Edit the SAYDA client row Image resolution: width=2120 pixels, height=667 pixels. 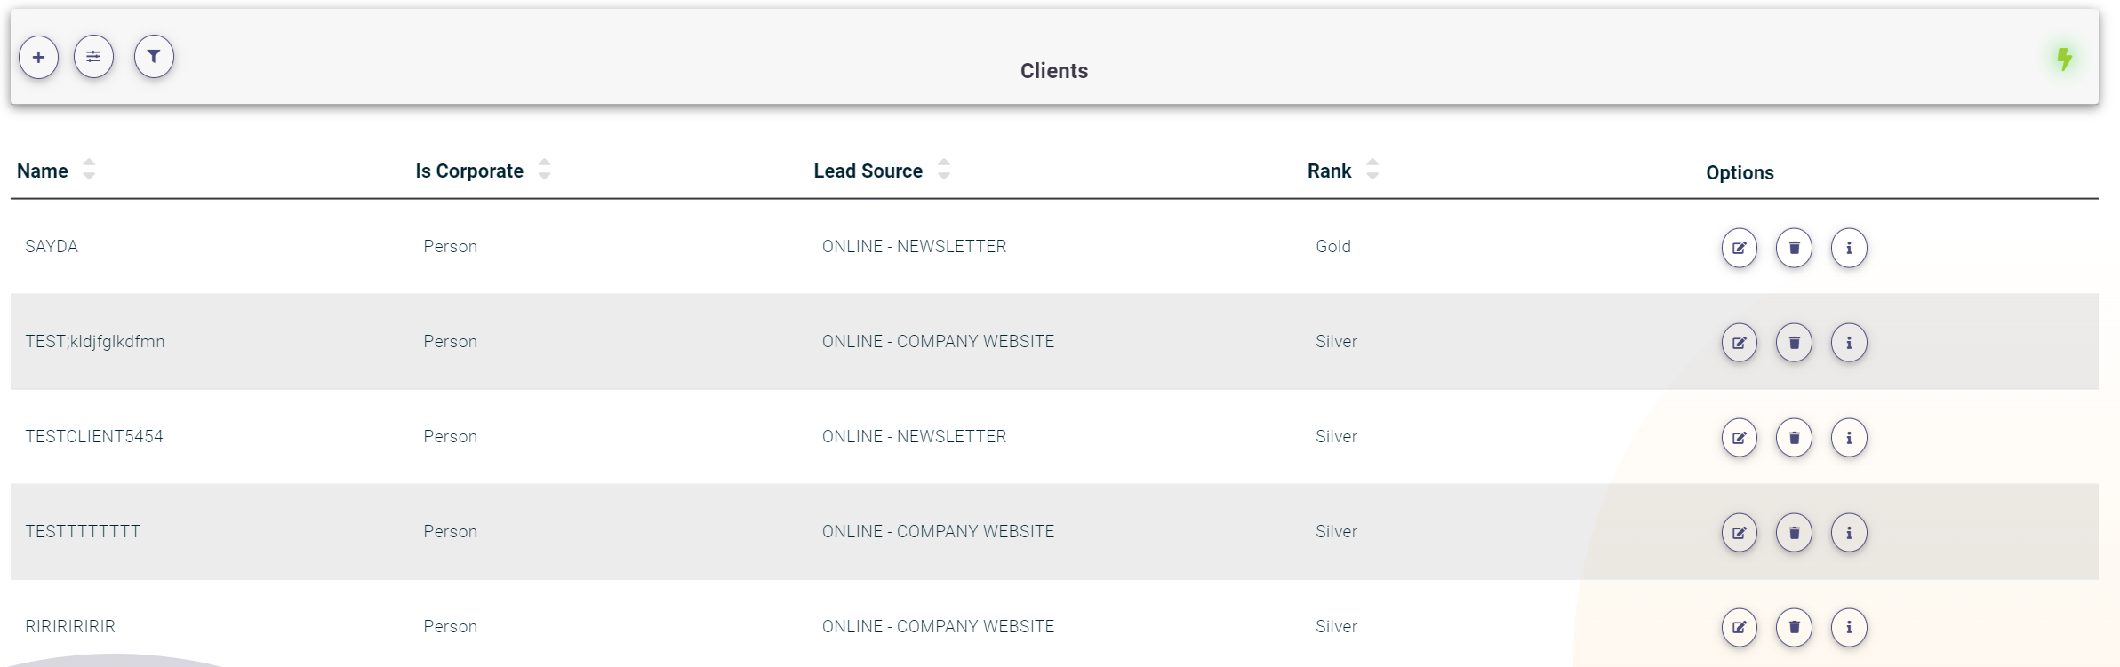pos(1739,248)
